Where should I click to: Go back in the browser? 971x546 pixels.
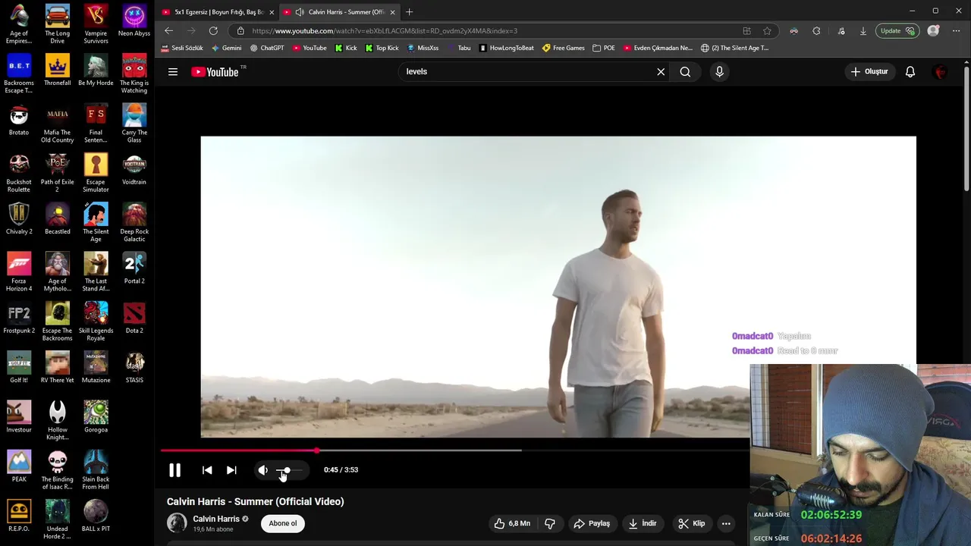[168, 31]
